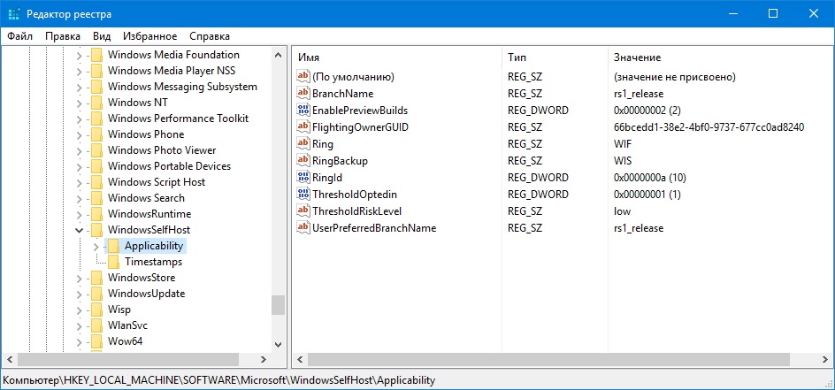Image resolution: width=835 pixels, height=390 pixels.
Task: Select the Applicability key label
Action: [154, 246]
